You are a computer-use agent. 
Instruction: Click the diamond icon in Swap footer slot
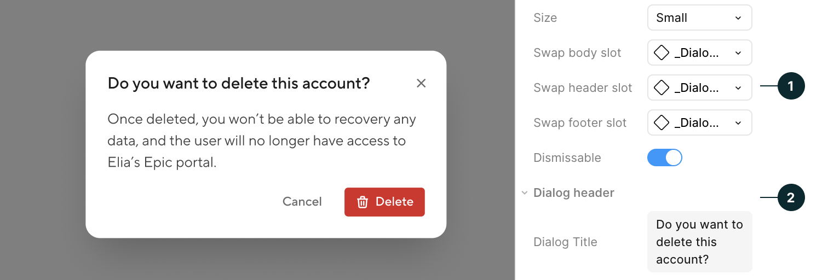coord(662,122)
